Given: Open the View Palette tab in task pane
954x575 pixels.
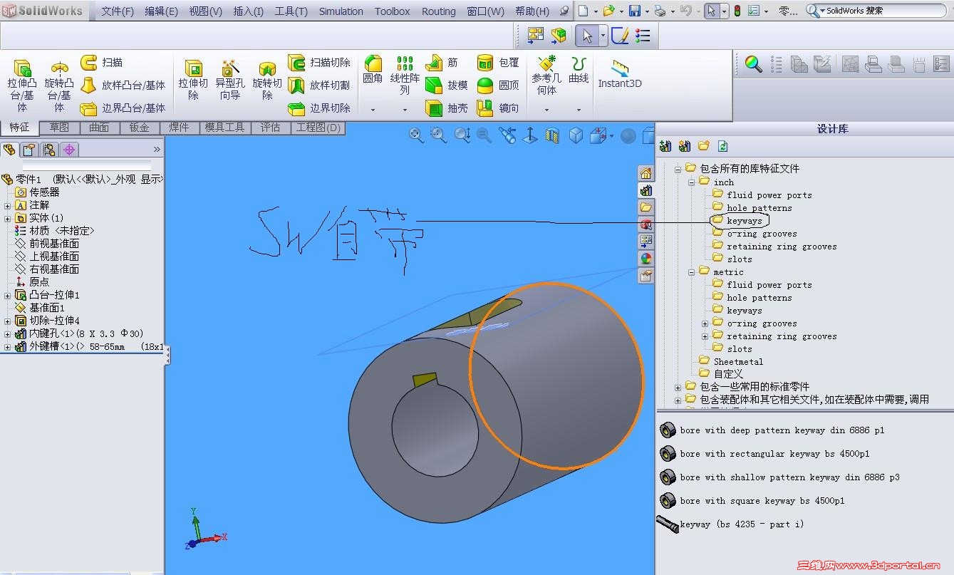Looking at the screenshot, I should [x=646, y=242].
